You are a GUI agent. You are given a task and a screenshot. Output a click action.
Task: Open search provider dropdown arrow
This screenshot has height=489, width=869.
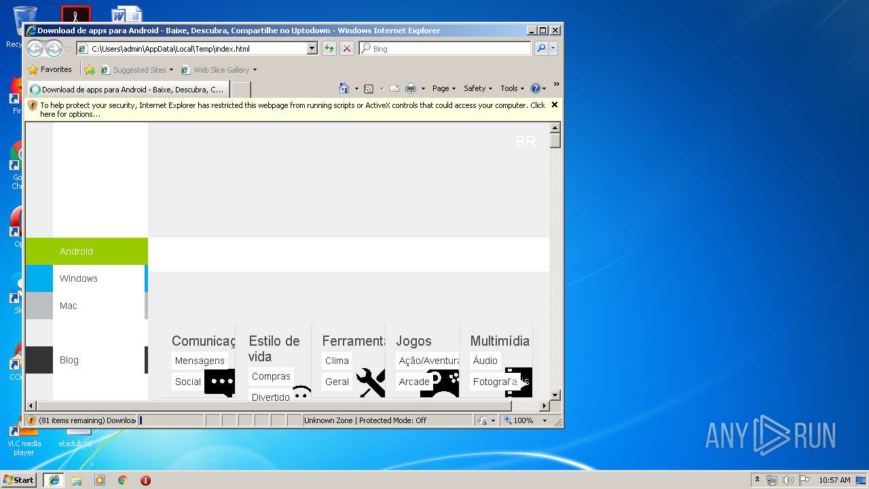click(553, 48)
